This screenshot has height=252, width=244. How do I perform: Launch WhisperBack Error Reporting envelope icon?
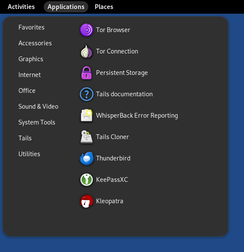(x=87, y=116)
